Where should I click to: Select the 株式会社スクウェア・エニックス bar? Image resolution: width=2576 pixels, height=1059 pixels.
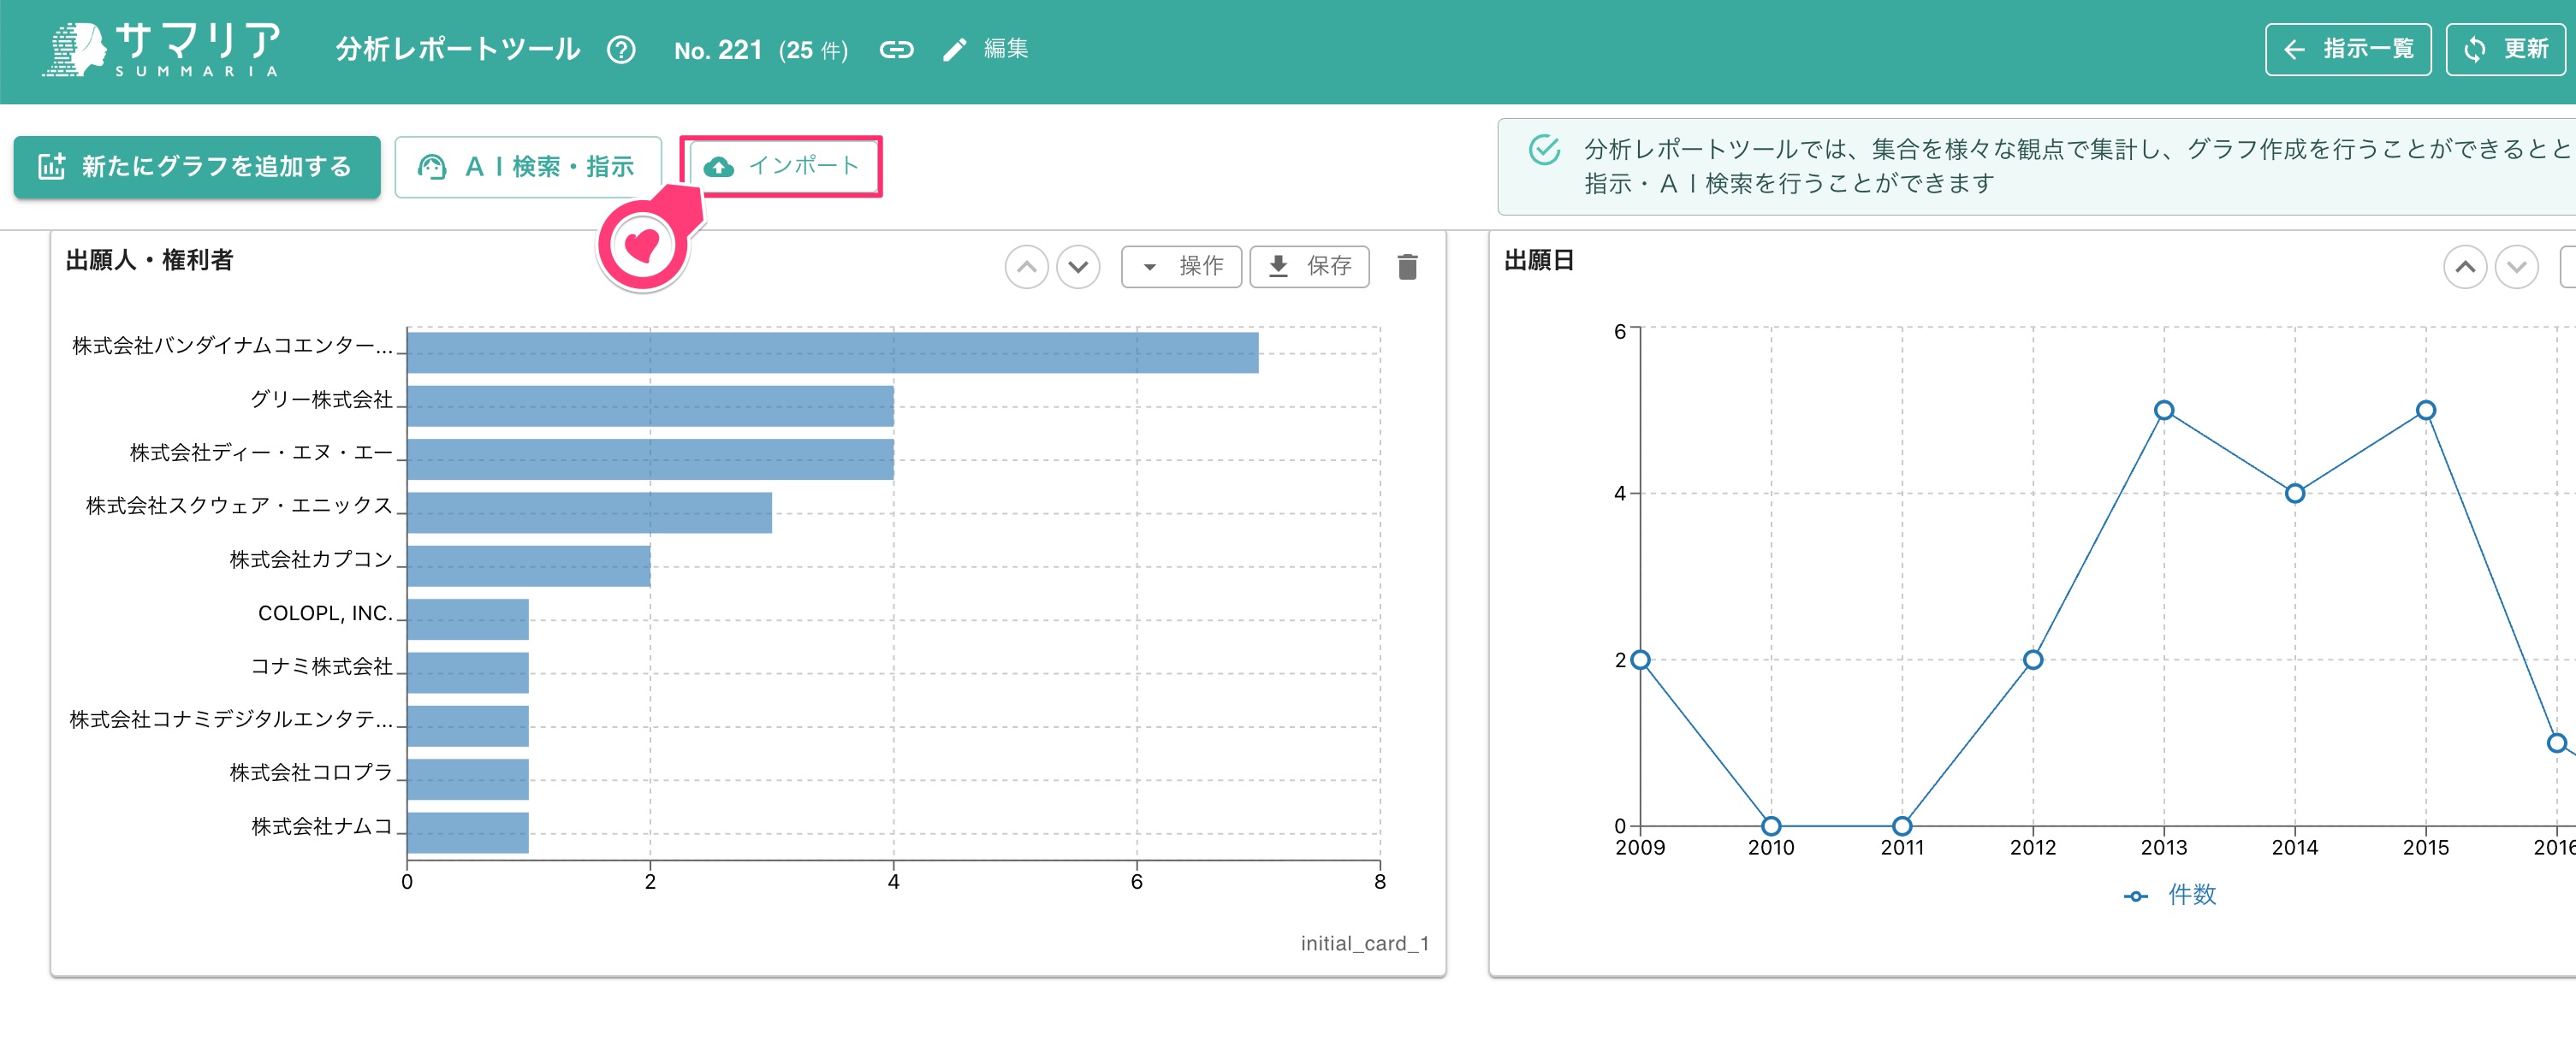coord(590,513)
